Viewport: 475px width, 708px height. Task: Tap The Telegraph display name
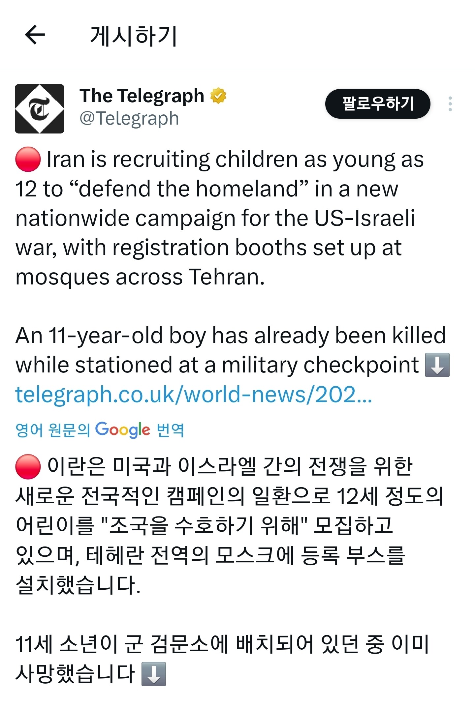tap(142, 96)
